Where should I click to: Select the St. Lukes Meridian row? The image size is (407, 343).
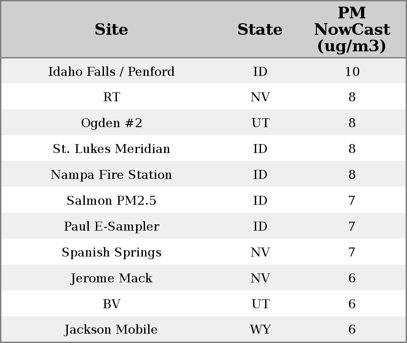[112, 149]
